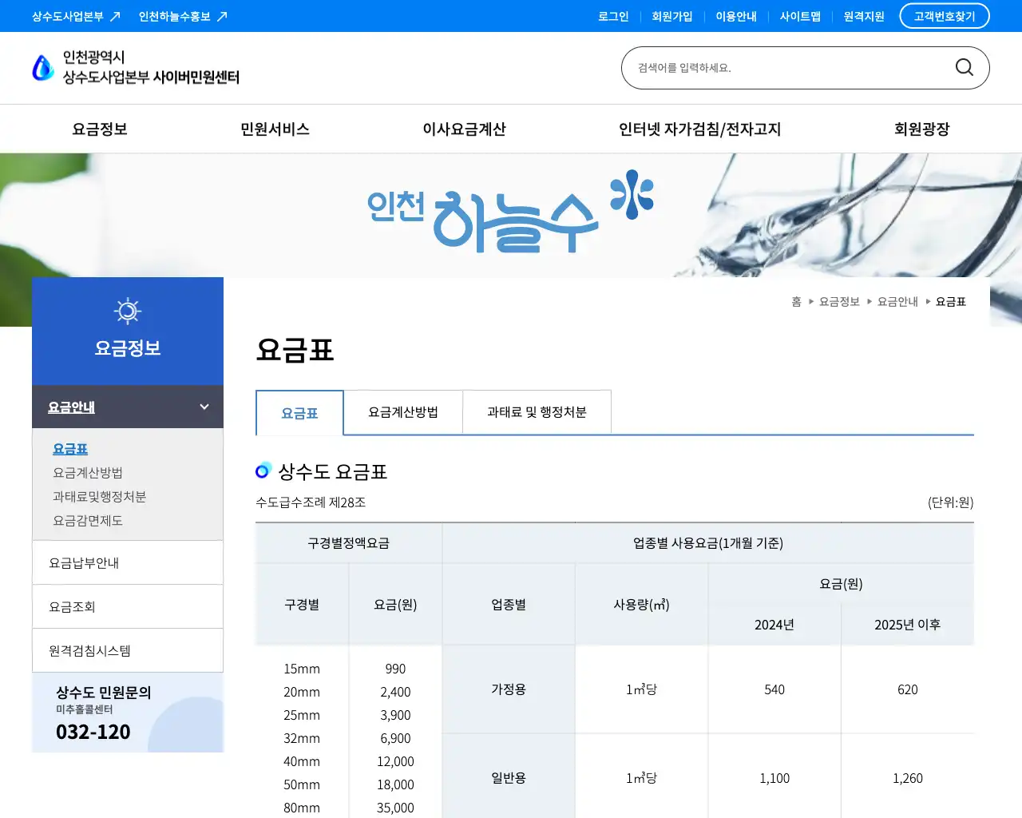This screenshot has width=1022, height=818.
Task: Open the 사이트맵 link
Action: pyautogui.click(x=800, y=16)
